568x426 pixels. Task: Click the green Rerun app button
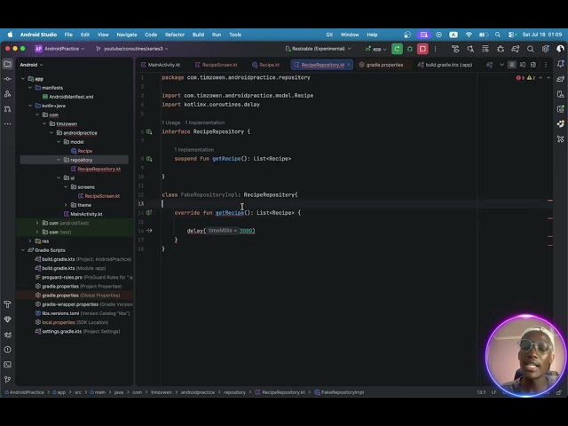coord(397,49)
